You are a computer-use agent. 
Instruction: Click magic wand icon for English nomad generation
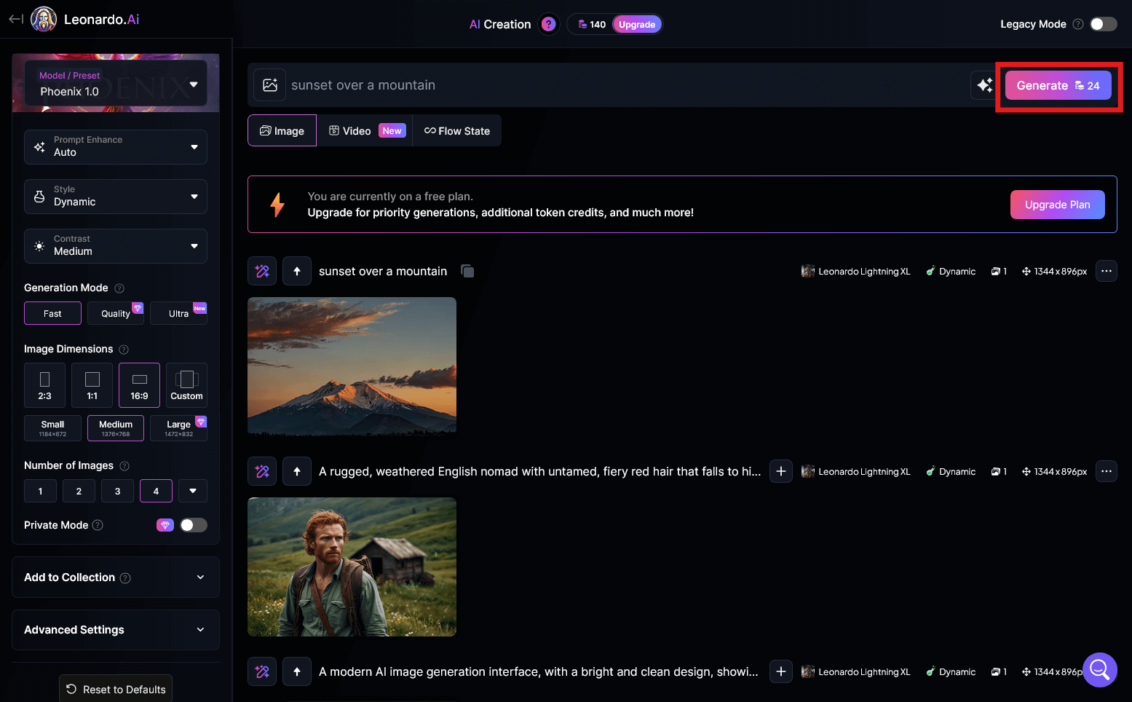(262, 471)
